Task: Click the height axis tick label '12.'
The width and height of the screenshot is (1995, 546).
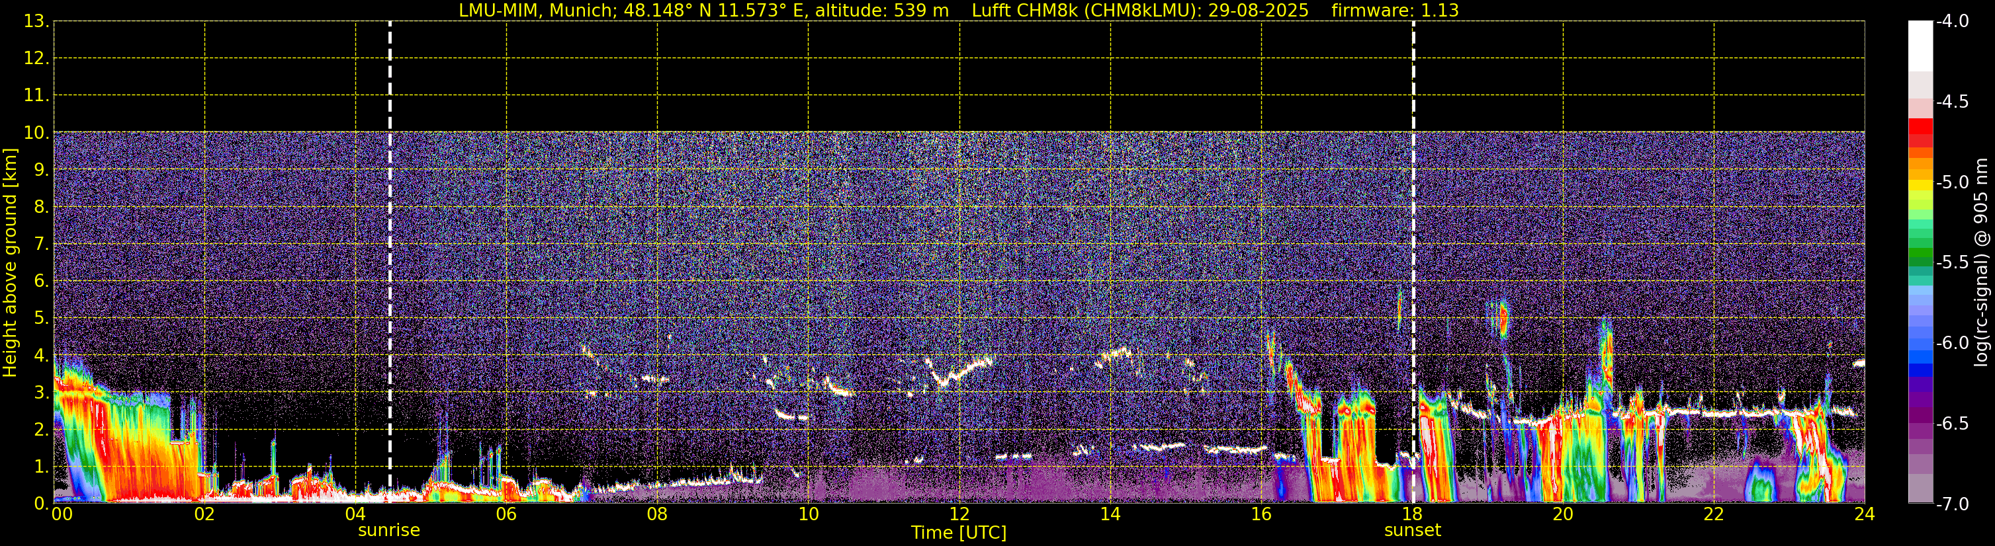Action: 36,58
